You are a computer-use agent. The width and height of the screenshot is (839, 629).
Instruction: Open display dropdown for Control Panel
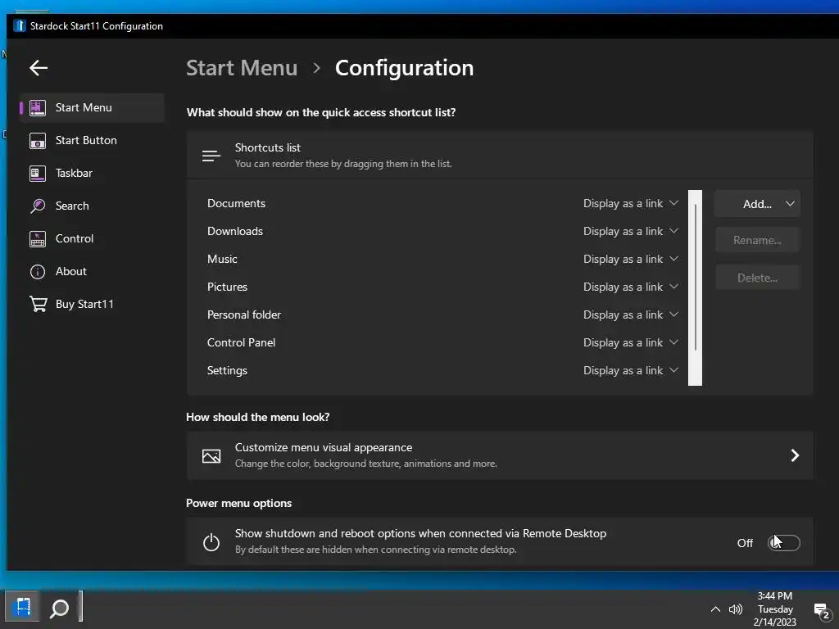point(630,342)
